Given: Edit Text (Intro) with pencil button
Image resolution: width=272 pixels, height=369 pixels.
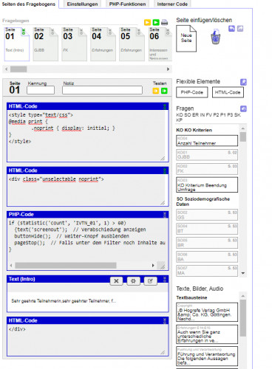Looking at the screenshot, I should point(150,281).
